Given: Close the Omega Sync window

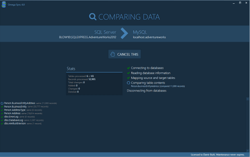Looking at the screenshot, I should pyautogui.click(x=246, y=3).
